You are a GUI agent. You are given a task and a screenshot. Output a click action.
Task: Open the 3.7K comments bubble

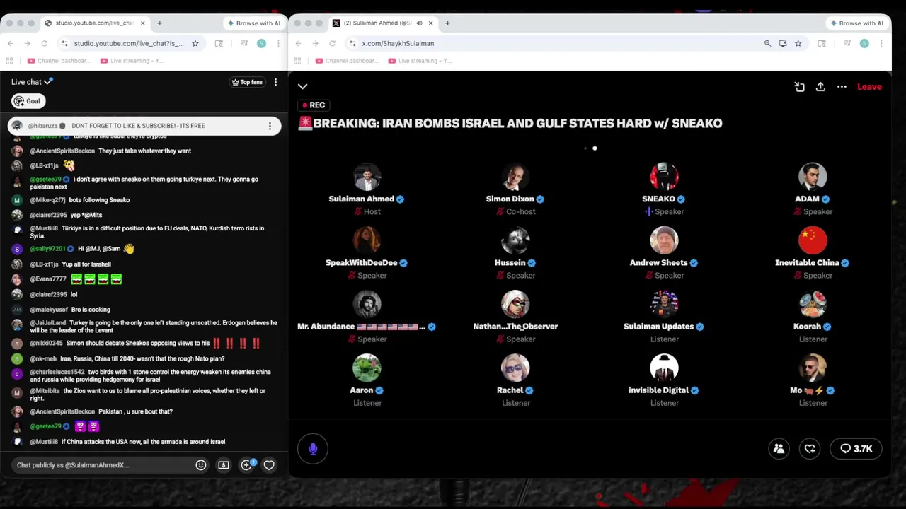(856, 449)
